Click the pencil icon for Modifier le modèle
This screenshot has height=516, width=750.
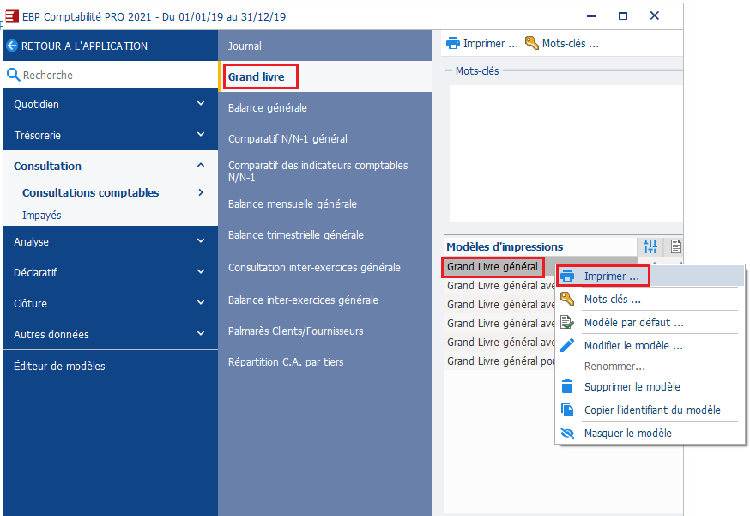click(567, 345)
